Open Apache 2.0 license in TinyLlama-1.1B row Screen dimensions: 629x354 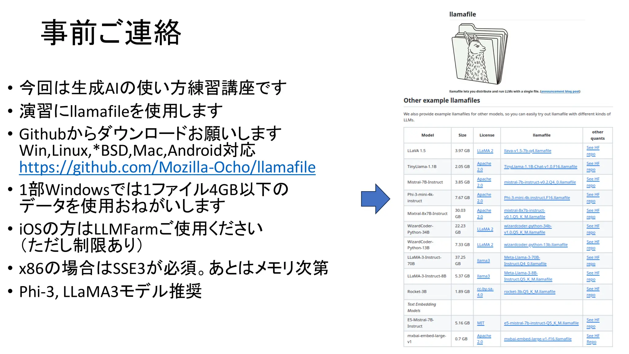pyautogui.click(x=484, y=167)
